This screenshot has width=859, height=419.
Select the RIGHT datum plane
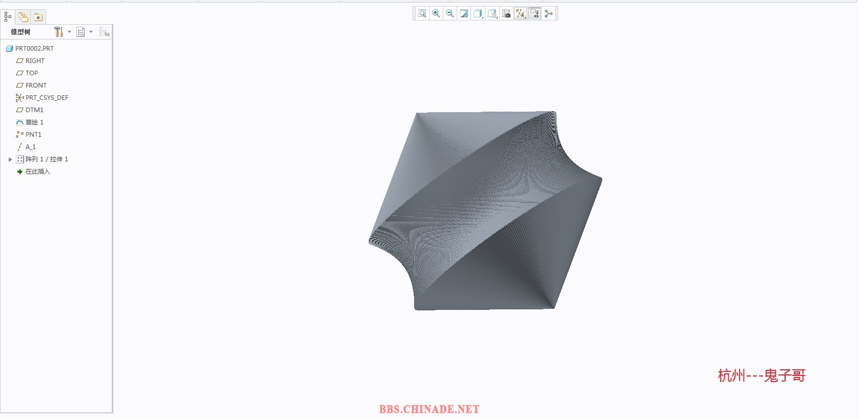(35, 61)
